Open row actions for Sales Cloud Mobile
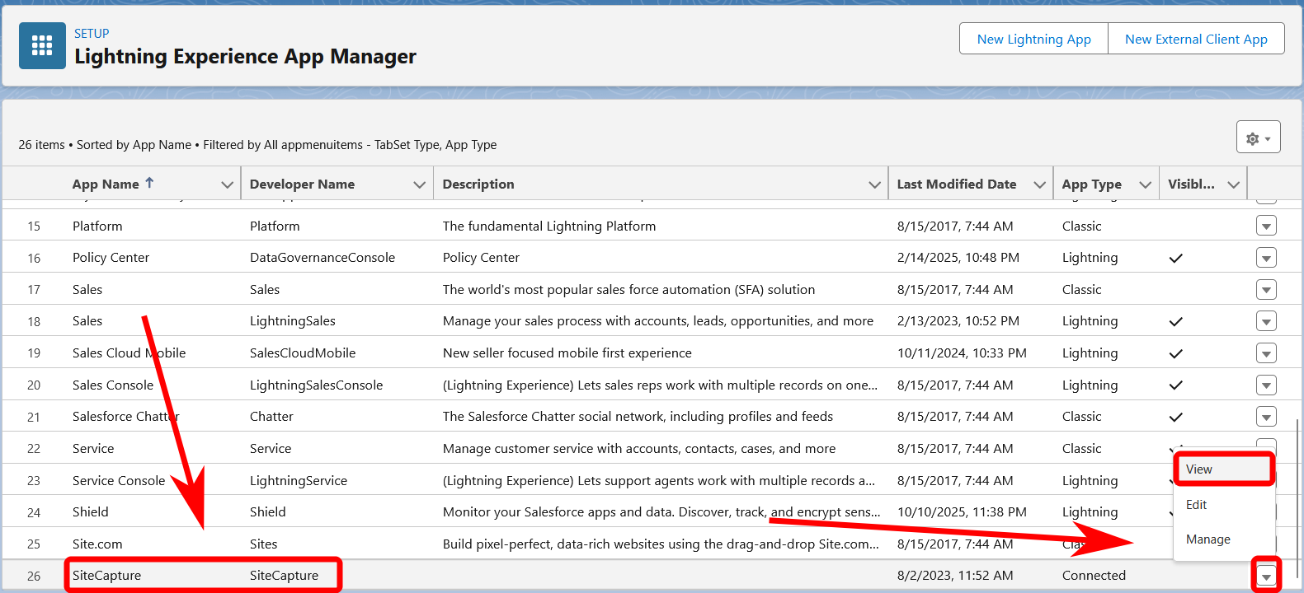The image size is (1304, 593). (x=1266, y=353)
